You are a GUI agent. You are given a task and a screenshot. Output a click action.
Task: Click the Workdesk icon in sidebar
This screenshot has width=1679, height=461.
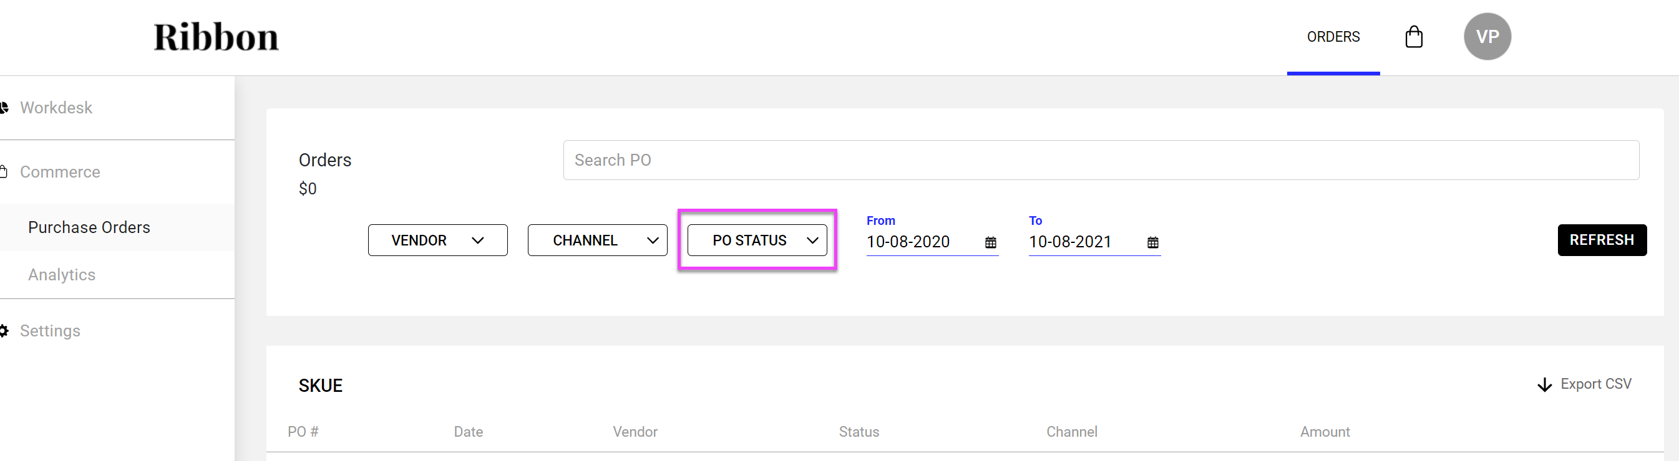[x=4, y=107]
